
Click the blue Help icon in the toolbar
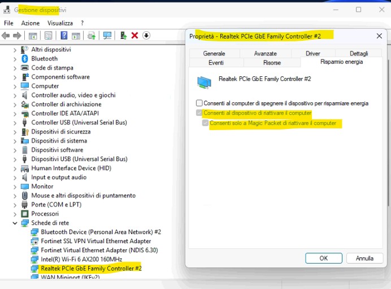(x=64, y=36)
